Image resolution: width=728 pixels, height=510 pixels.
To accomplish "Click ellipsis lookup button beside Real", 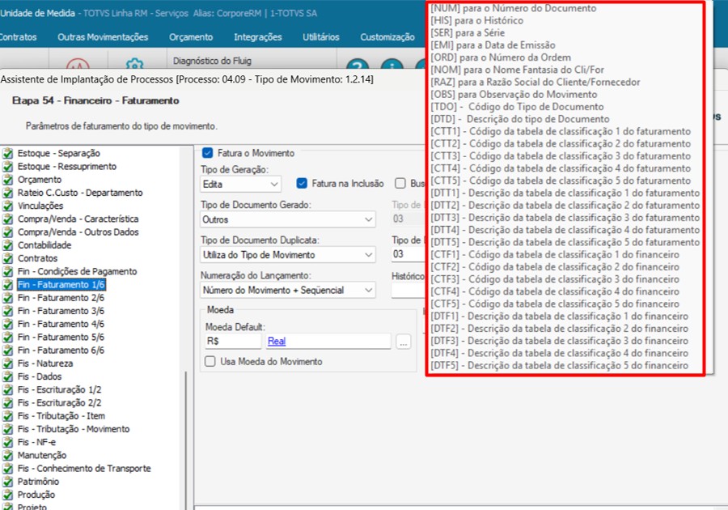I will click(404, 342).
